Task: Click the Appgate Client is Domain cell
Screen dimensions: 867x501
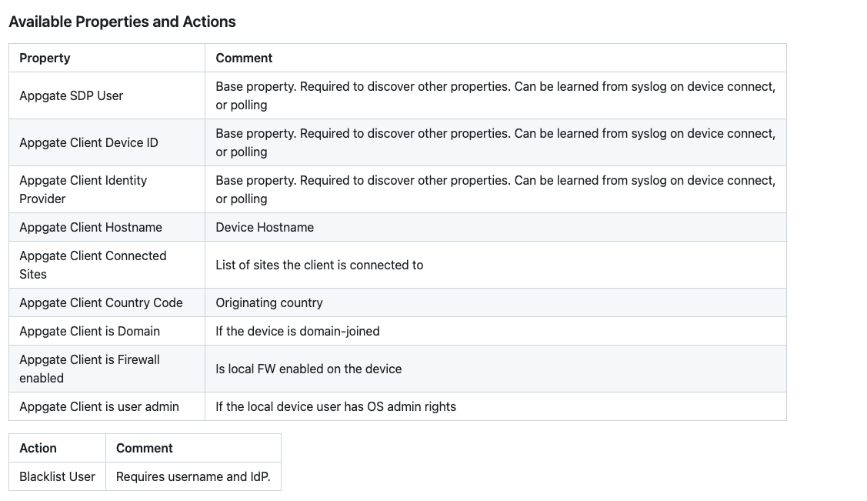Action: tap(107, 331)
